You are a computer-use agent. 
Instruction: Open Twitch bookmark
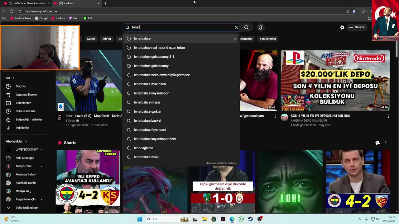tap(74, 18)
